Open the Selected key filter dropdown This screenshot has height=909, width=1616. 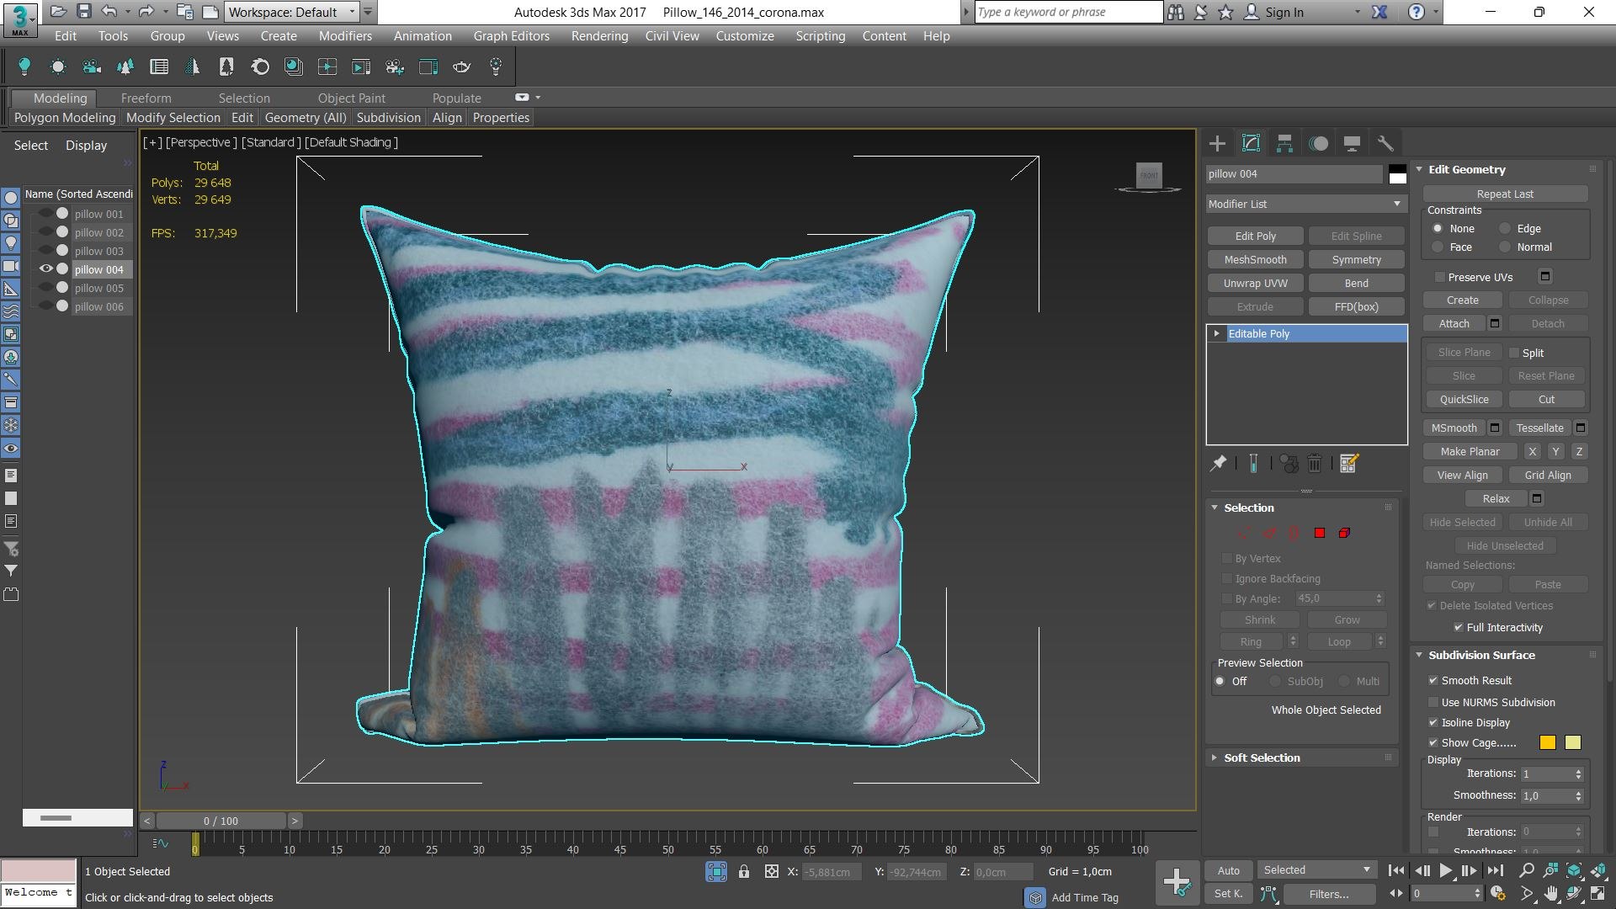1316,870
